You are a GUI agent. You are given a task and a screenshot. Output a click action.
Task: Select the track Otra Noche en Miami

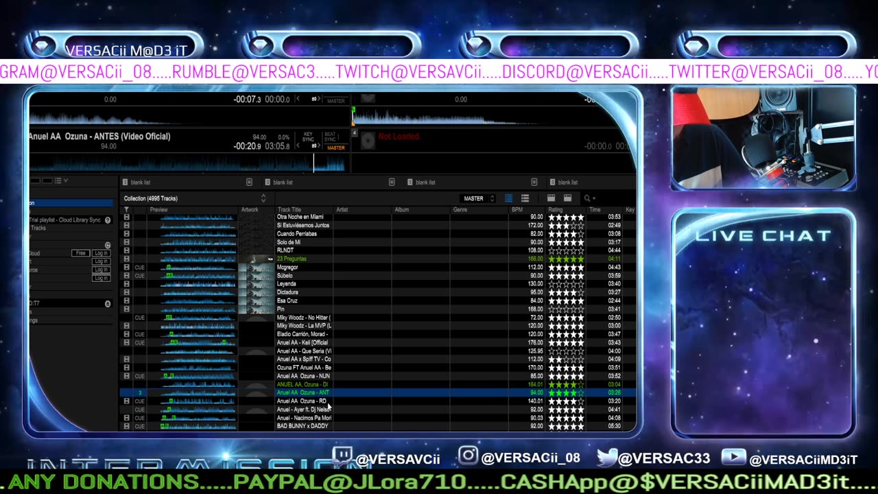click(300, 217)
